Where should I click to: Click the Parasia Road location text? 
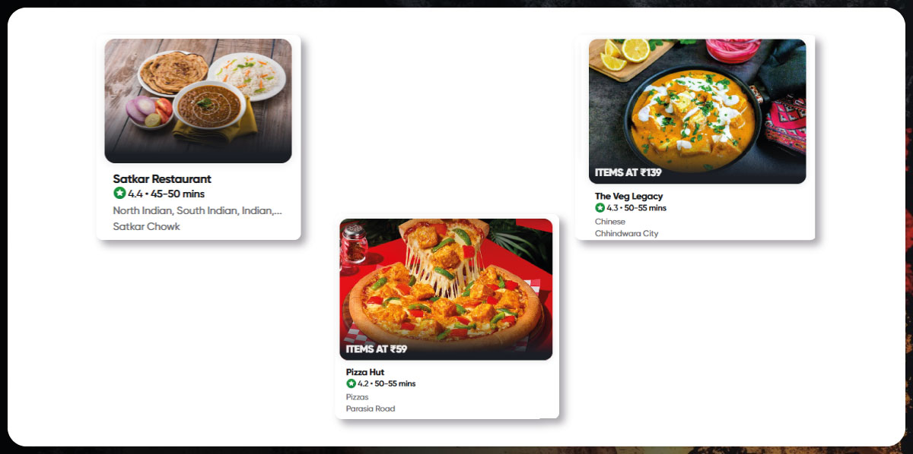371,408
